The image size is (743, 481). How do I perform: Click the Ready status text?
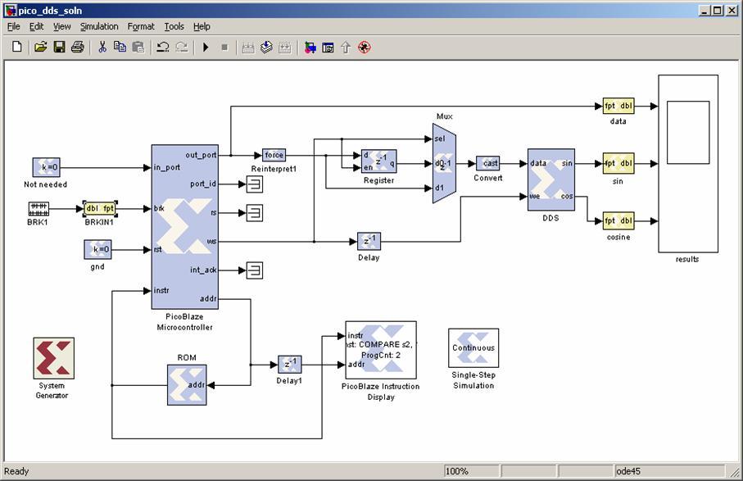pyautogui.click(x=16, y=471)
